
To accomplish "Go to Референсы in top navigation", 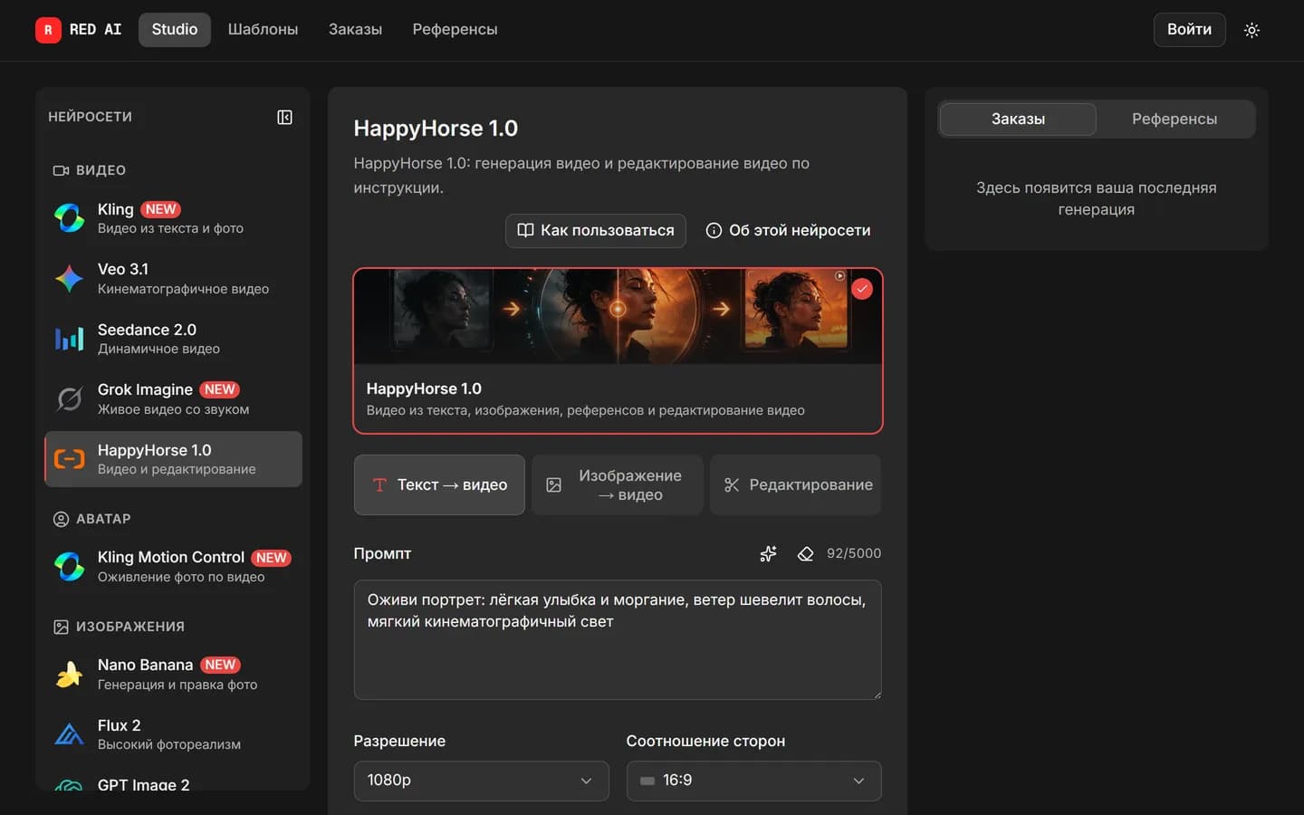I will [455, 30].
